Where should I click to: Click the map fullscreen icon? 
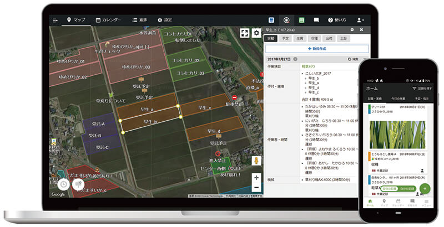[x=244, y=33]
